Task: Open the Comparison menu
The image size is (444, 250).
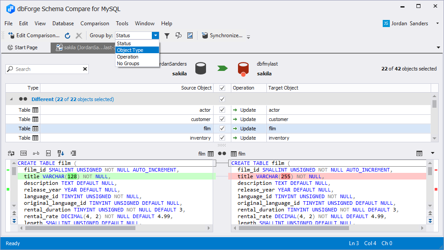Action: pyautogui.click(x=95, y=23)
